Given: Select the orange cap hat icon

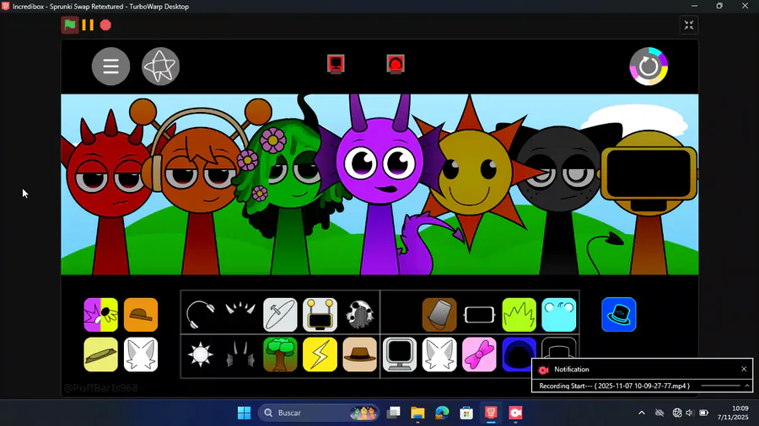Looking at the screenshot, I should click(x=141, y=315).
